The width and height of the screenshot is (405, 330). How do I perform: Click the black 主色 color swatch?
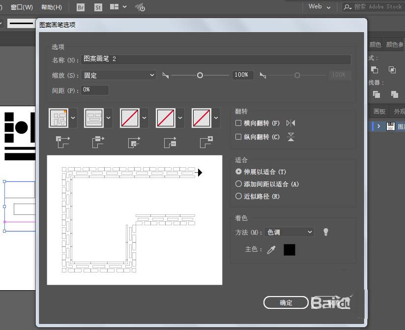click(x=289, y=250)
